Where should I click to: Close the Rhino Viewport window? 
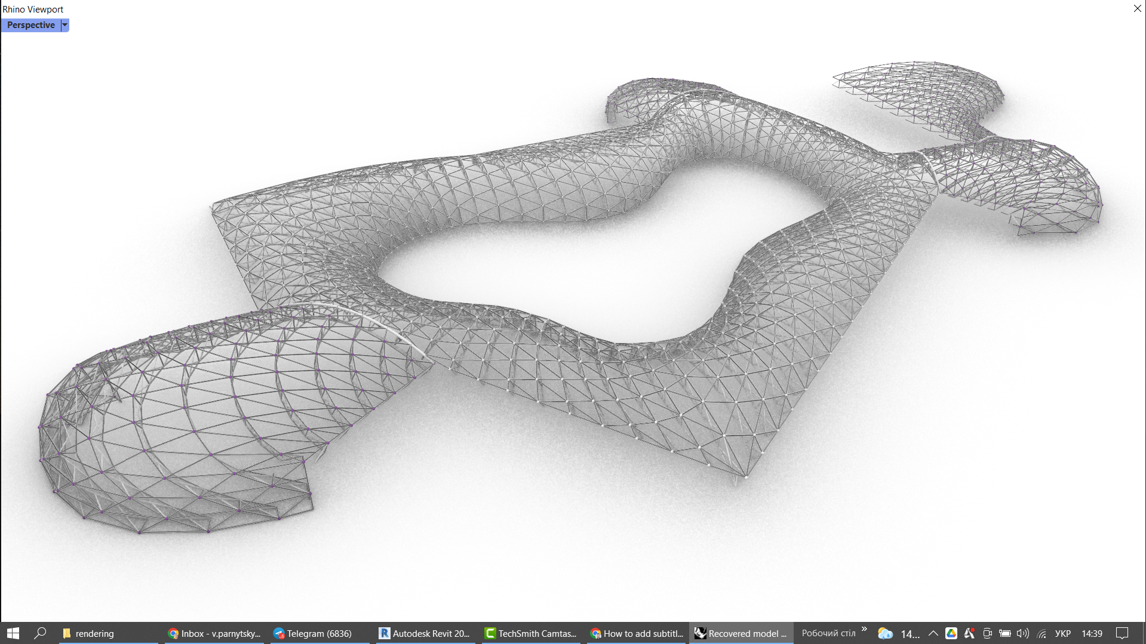pos(1137,8)
